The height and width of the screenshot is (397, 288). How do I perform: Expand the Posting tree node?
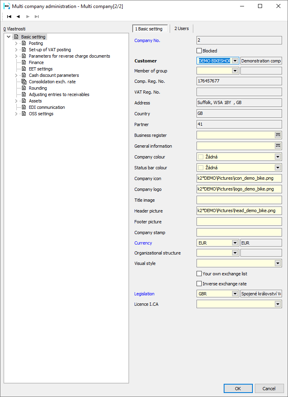[x=16, y=43]
